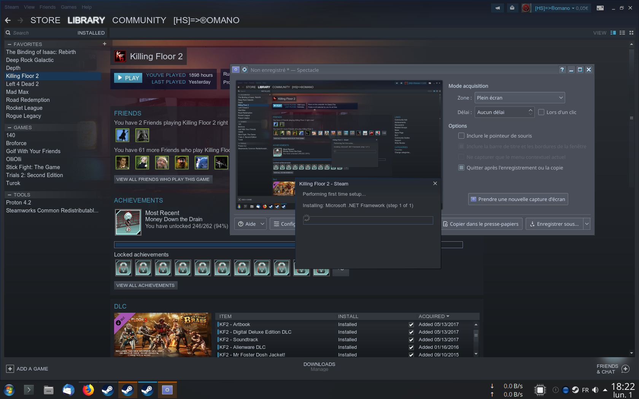Open the Thunderbird mail client from the taskbar
Image resolution: width=639 pixels, height=399 pixels.
[68, 390]
